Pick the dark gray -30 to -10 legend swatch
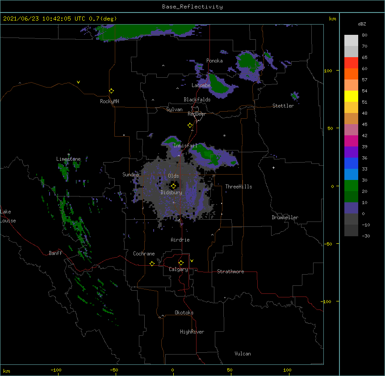The height and width of the screenshot is (376, 385). pos(351,230)
